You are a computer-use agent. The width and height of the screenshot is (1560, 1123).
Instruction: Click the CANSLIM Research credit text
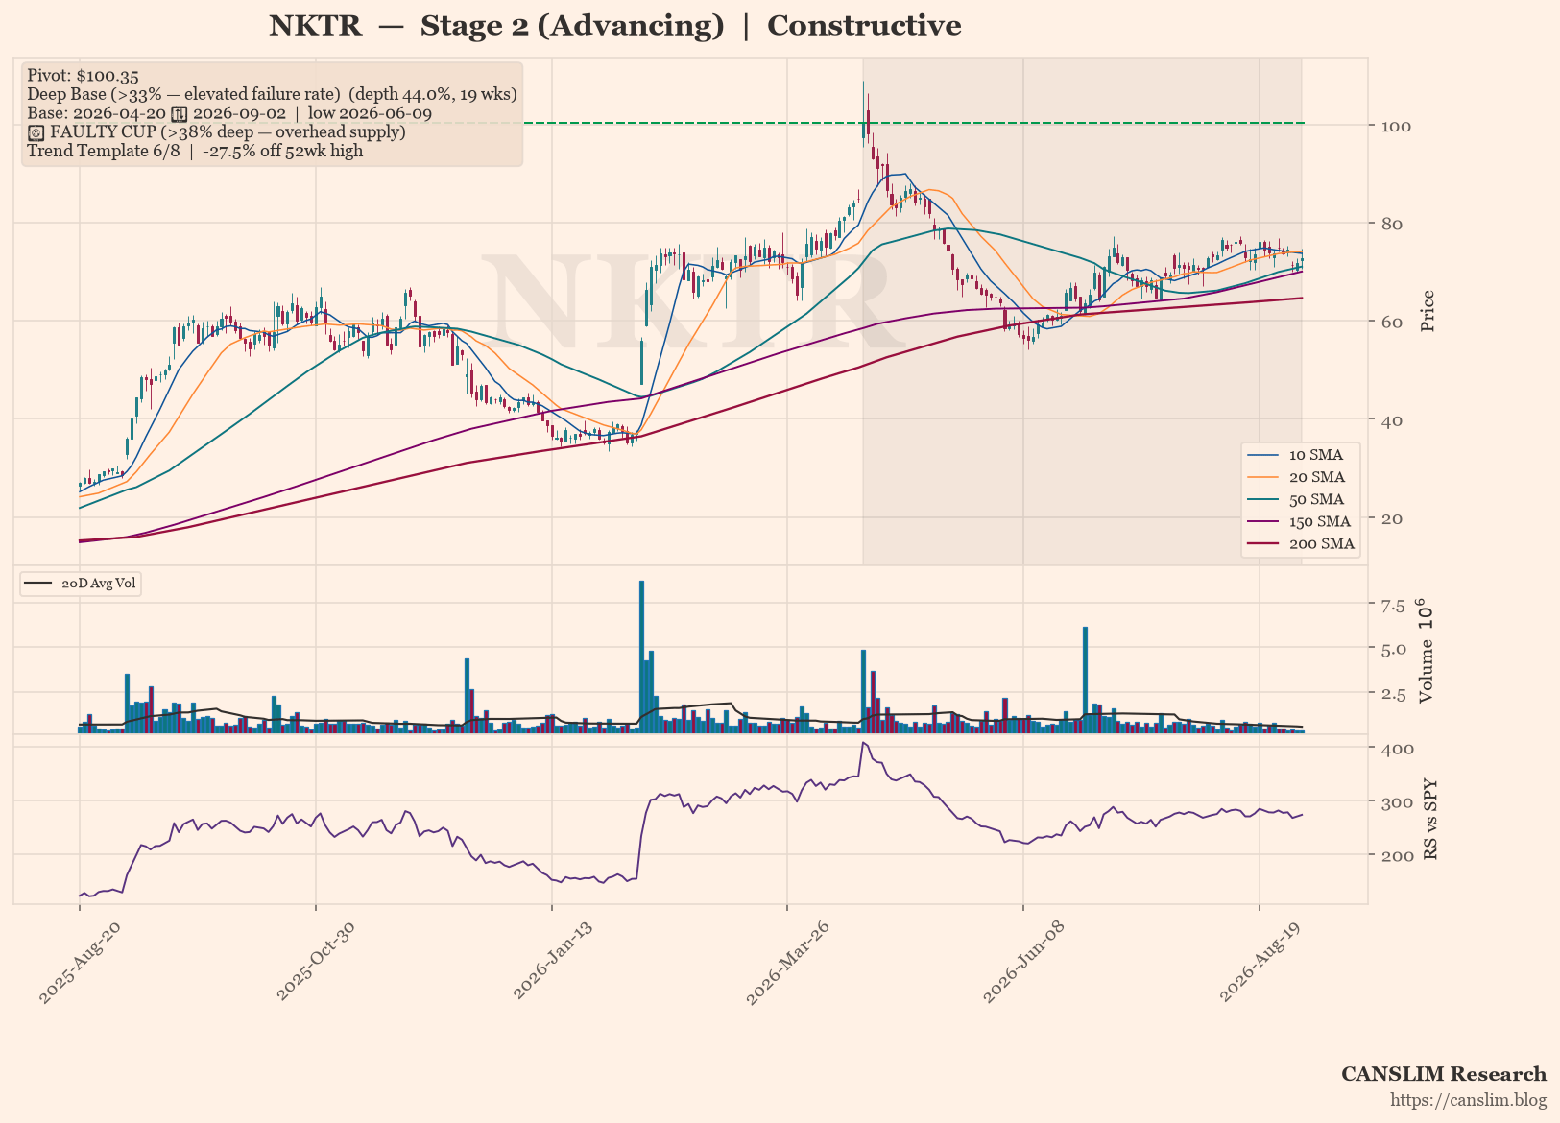tap(1444, 1074)
